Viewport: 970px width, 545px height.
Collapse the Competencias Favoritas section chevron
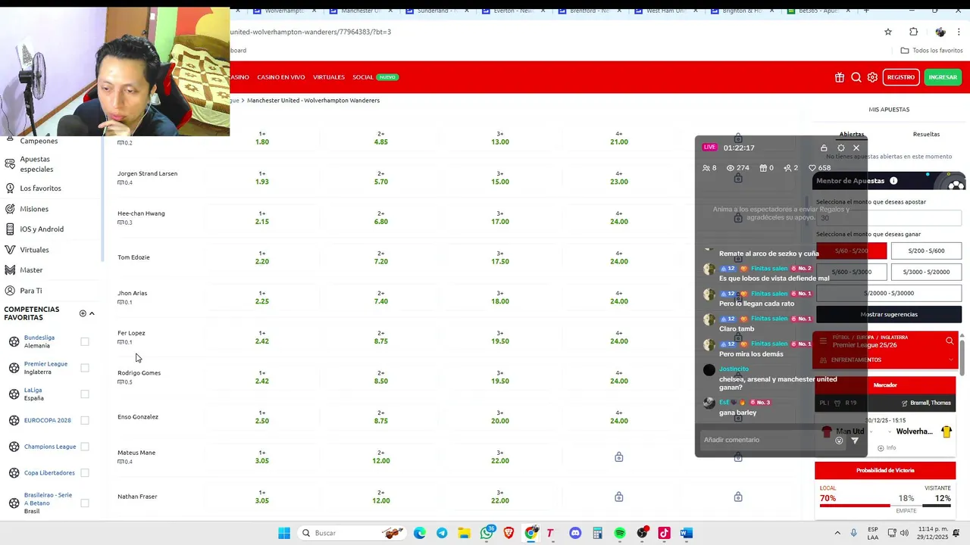(x=92, y=313)
